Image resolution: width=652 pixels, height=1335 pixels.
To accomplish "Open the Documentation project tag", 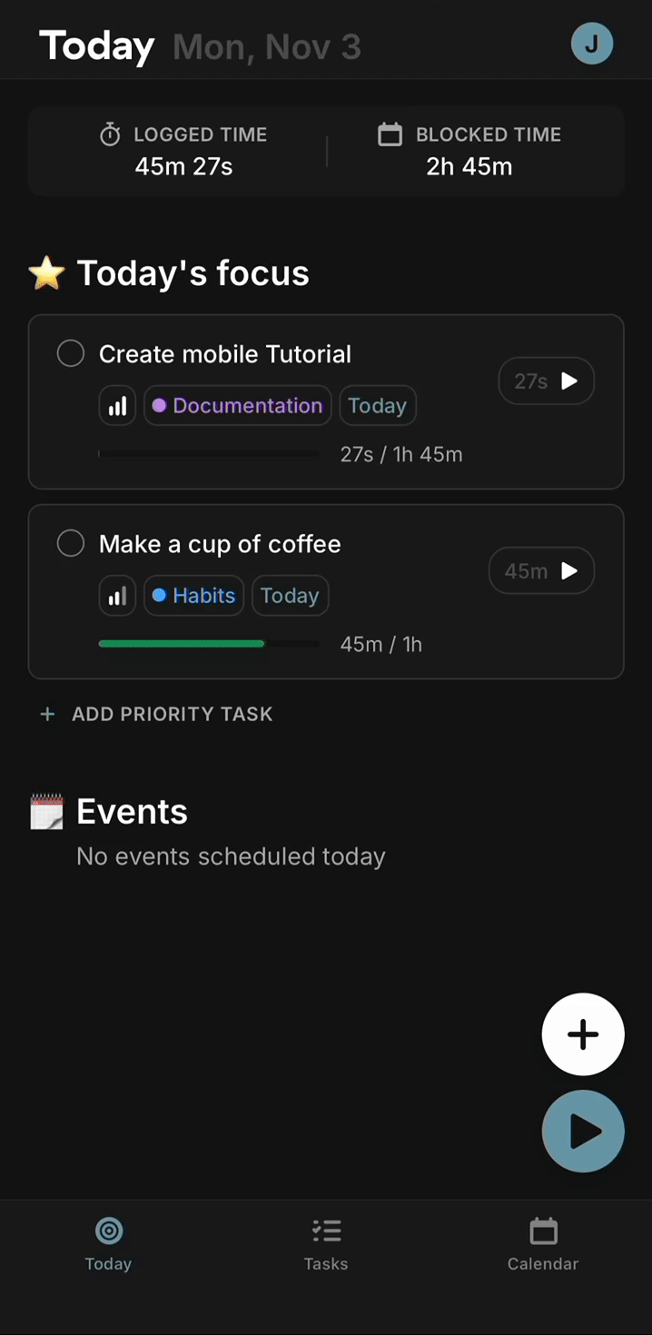I will point(237,406).
